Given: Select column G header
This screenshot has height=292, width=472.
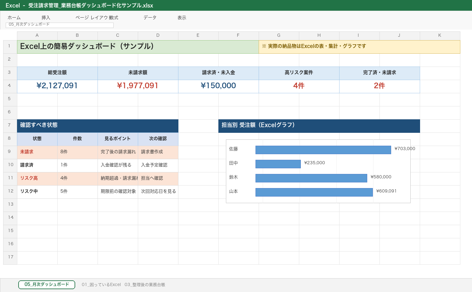Looking at the screenshot, I should coord(279,35).
